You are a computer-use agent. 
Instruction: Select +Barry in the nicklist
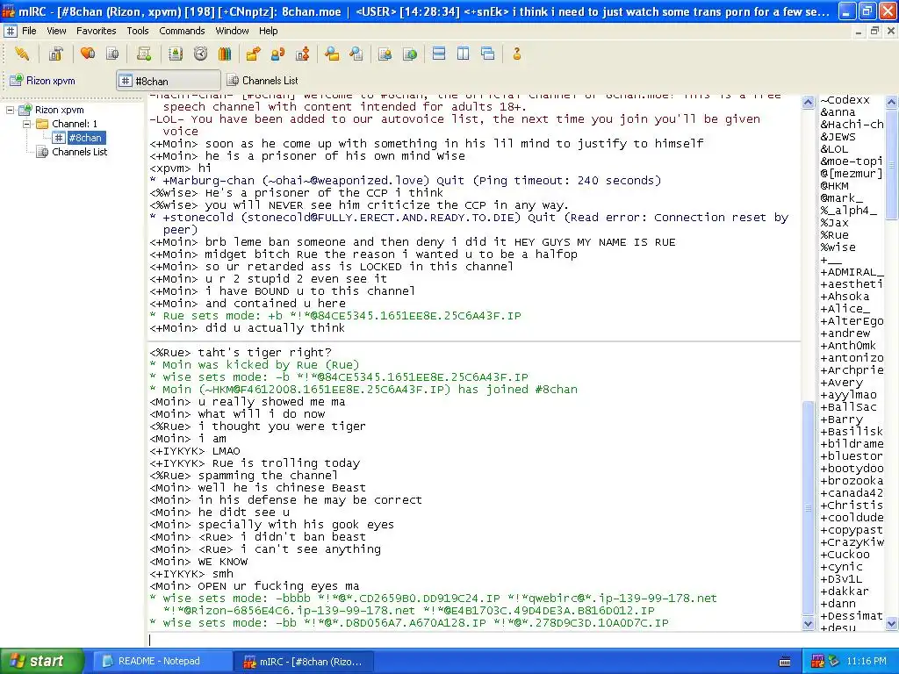841,419
